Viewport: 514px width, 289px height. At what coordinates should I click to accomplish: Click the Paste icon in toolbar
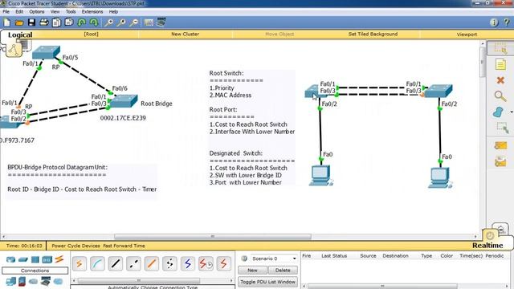tap(69, 22)
